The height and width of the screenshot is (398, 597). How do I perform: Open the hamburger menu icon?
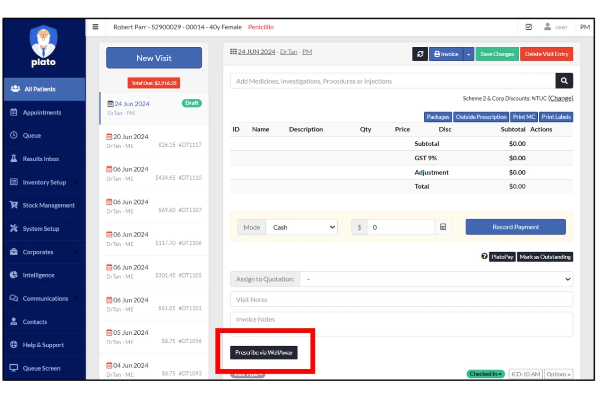click(96, 27)
